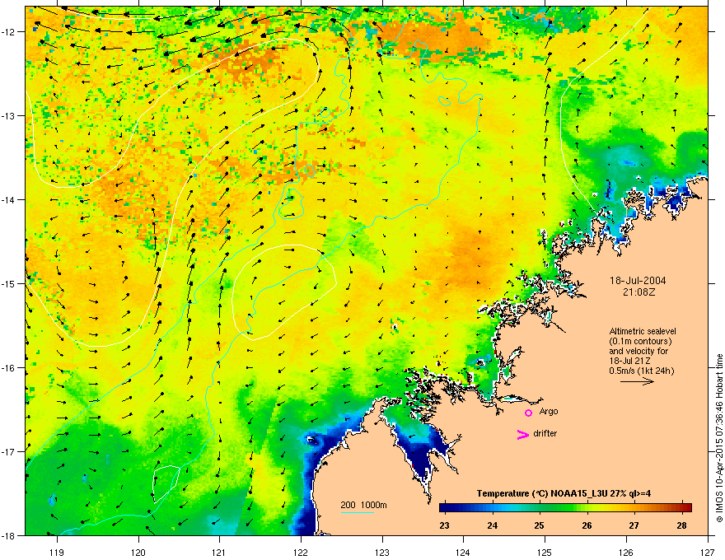725x560 pixels.
Task: Click the 'Argo' legend label
Action: 549,411
